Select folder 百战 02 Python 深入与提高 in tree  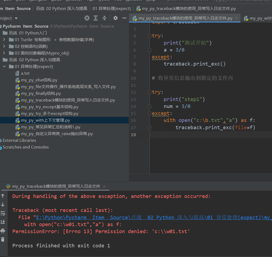34,60
